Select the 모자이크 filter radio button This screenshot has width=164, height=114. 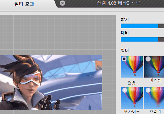pyautogui.click(x=125, y=90)
